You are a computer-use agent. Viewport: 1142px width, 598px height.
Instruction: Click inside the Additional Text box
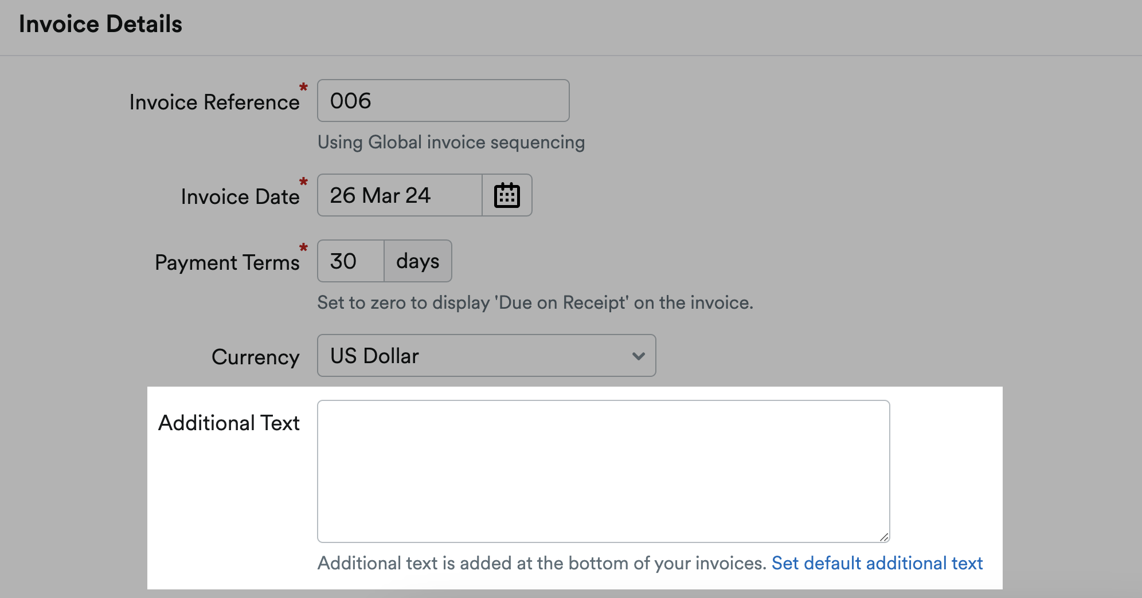tap(602, 470)
